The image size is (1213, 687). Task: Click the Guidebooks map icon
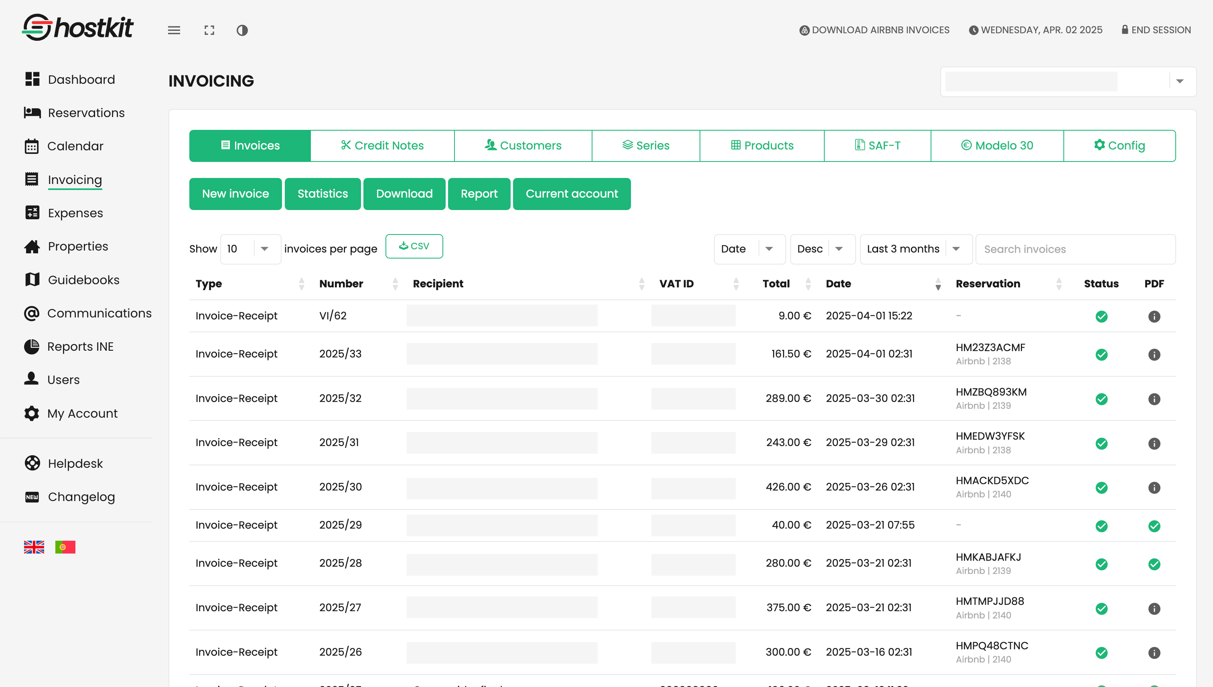tap(32, 280)
